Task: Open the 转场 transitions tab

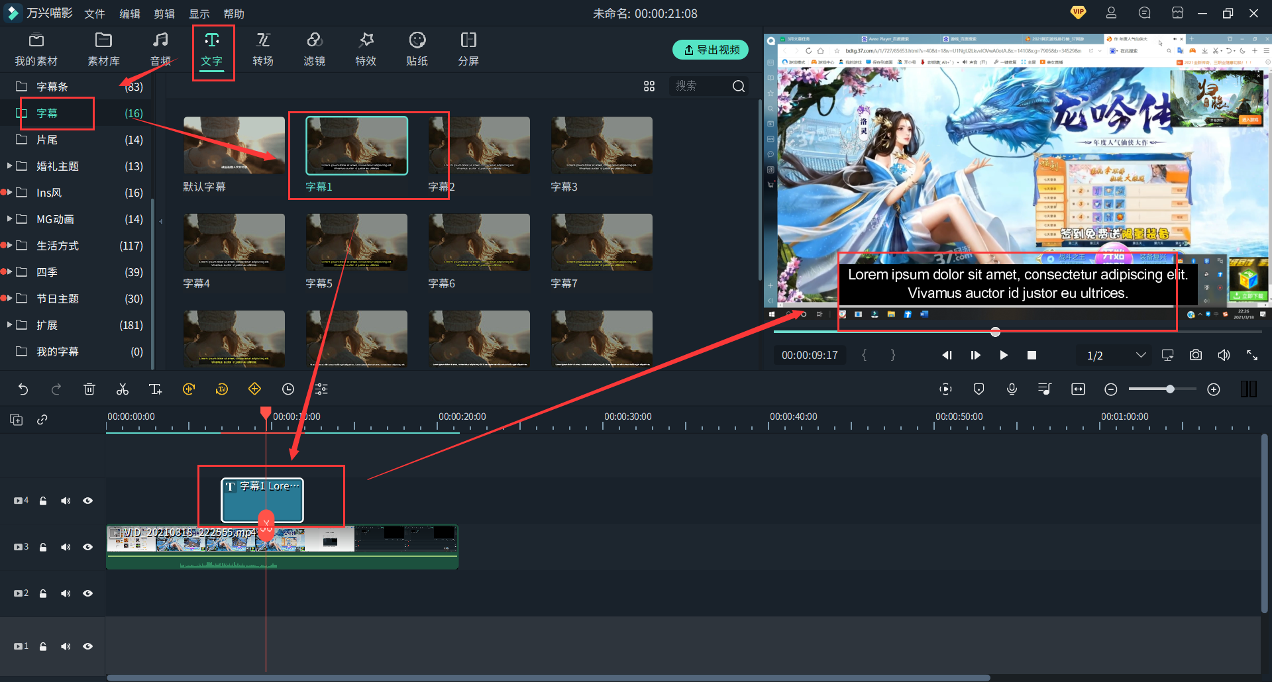Action: point(263,50)
